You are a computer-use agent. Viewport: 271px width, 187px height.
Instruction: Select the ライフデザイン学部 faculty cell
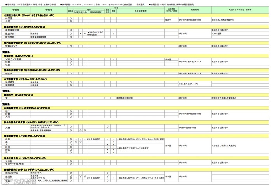pyautogui.click(x=16, y=164)
